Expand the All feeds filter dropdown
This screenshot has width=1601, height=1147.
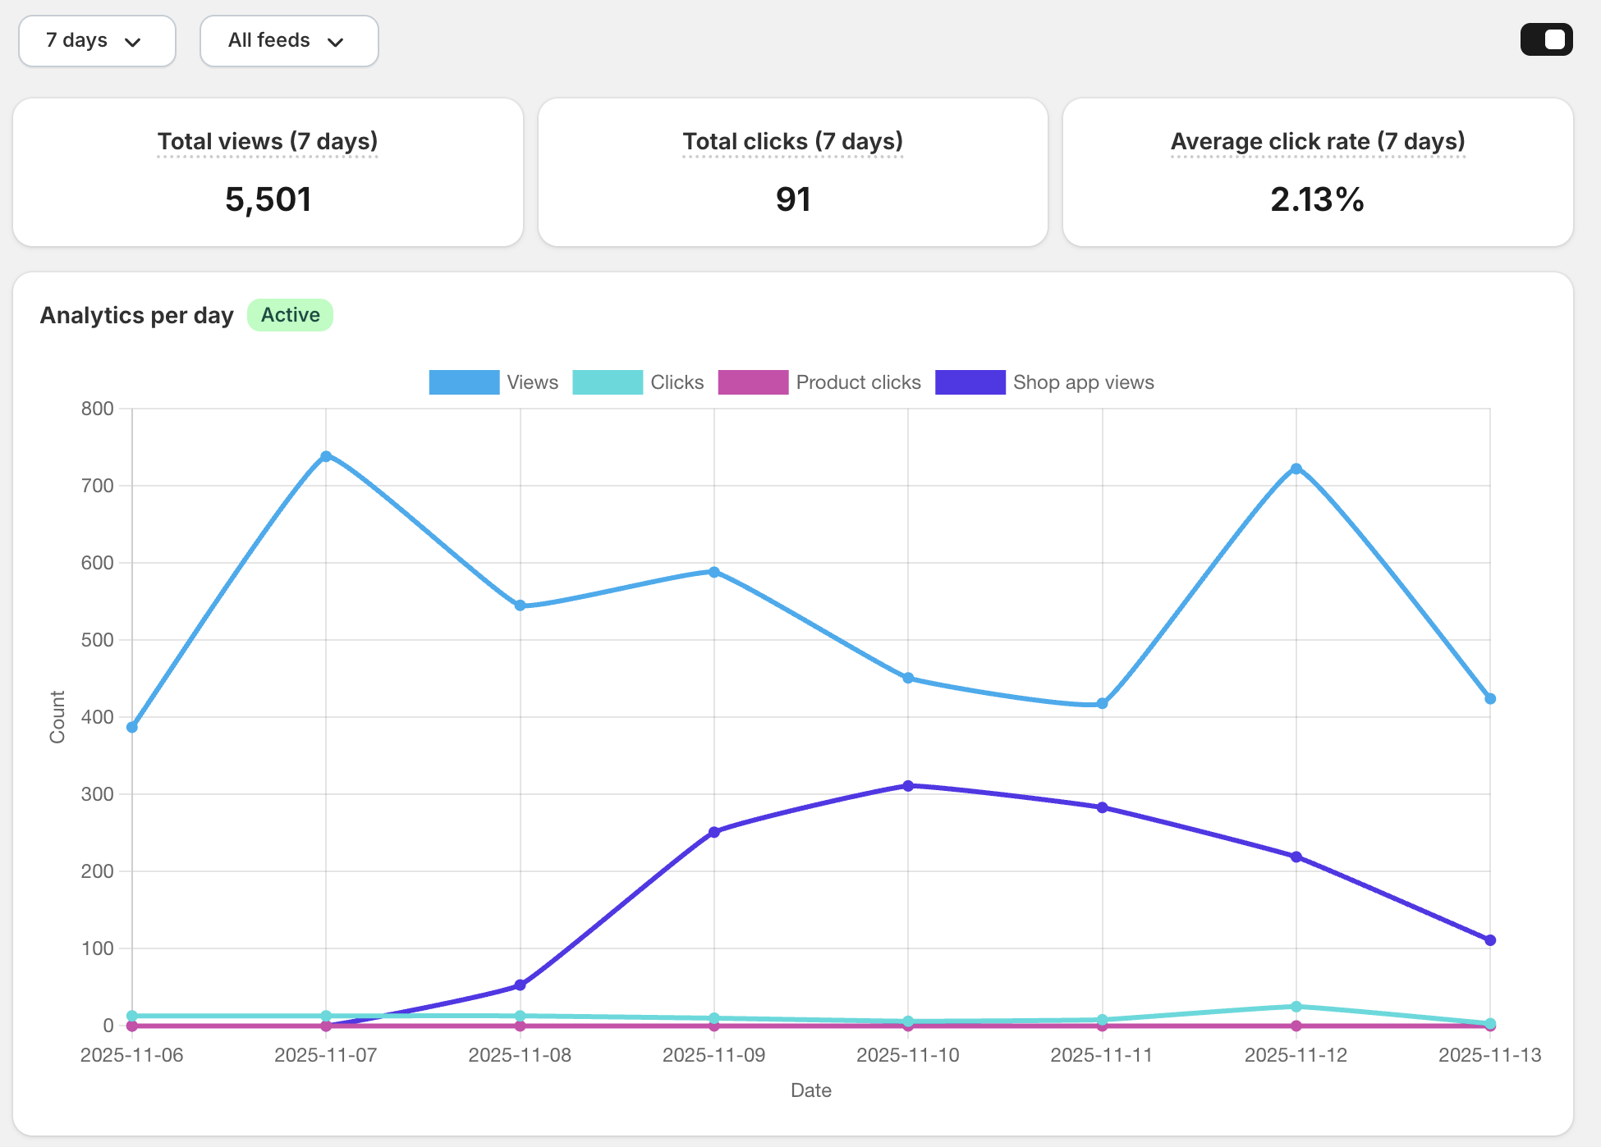pyautogui.click(x=288, y=41)
